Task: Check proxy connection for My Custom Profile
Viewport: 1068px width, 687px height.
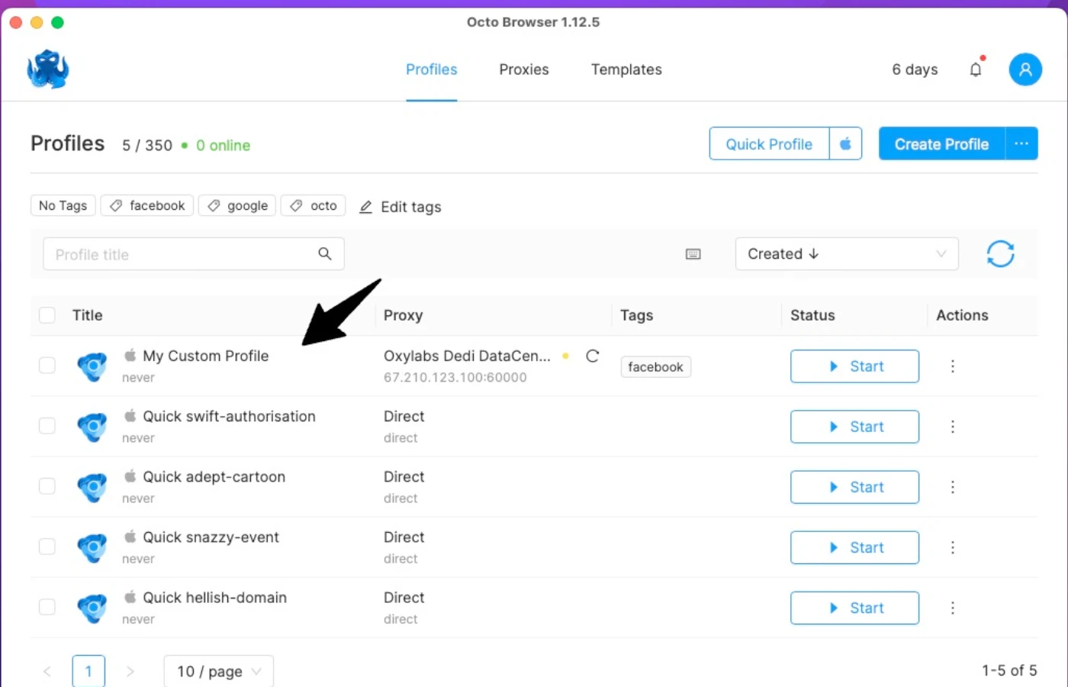Action: pyautogui.click(x=593, y=355)
